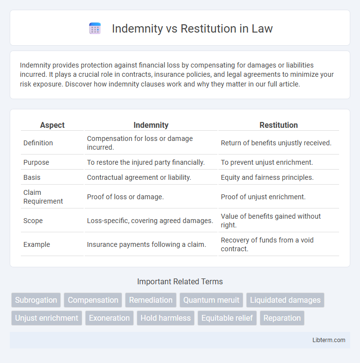Image resolution: width=360 pixels, height=363 pixels.
Task: Select the Remediation tag
Action: (151, 300)
